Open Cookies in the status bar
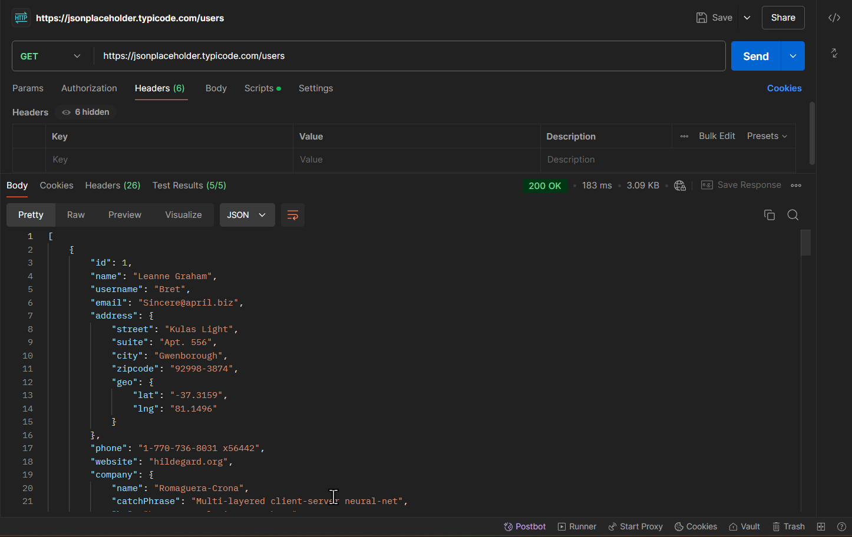Screen dimensions: 852x537 [696, 526]
